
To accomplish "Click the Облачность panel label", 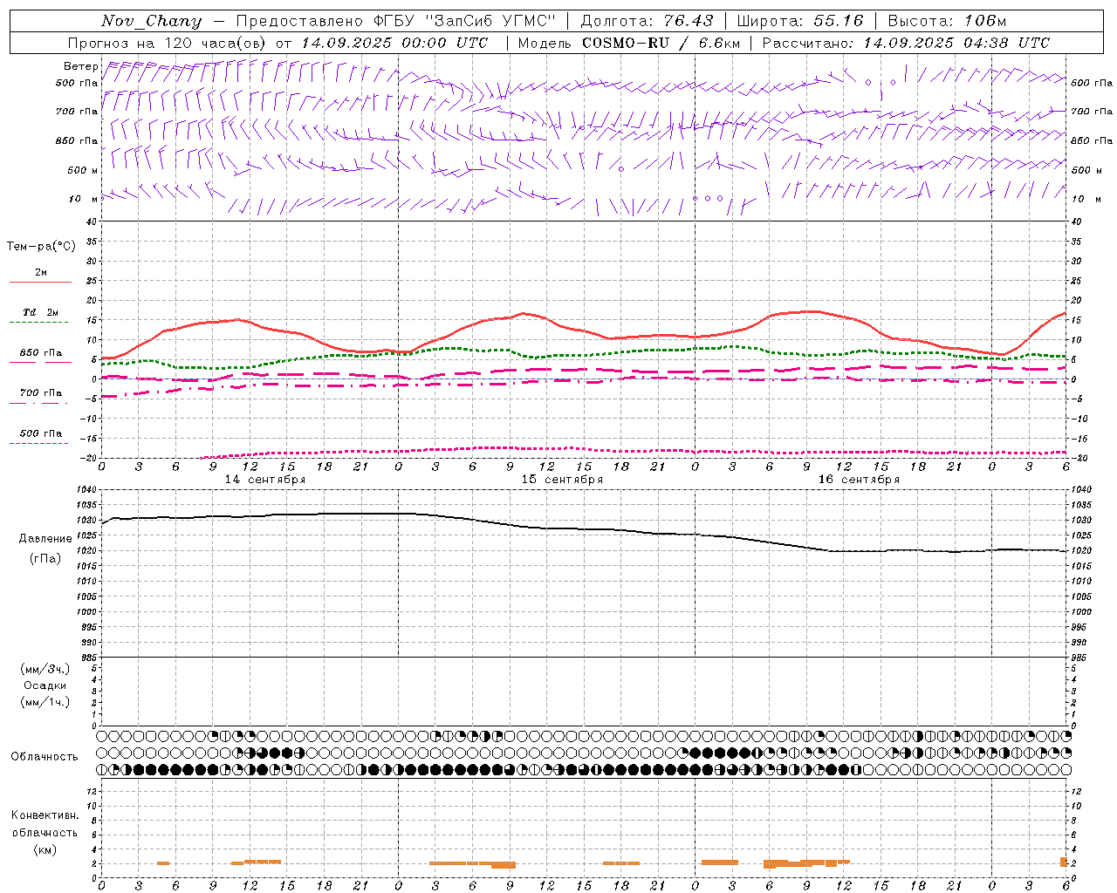I will pyautogui.click(x=45, y=756).
